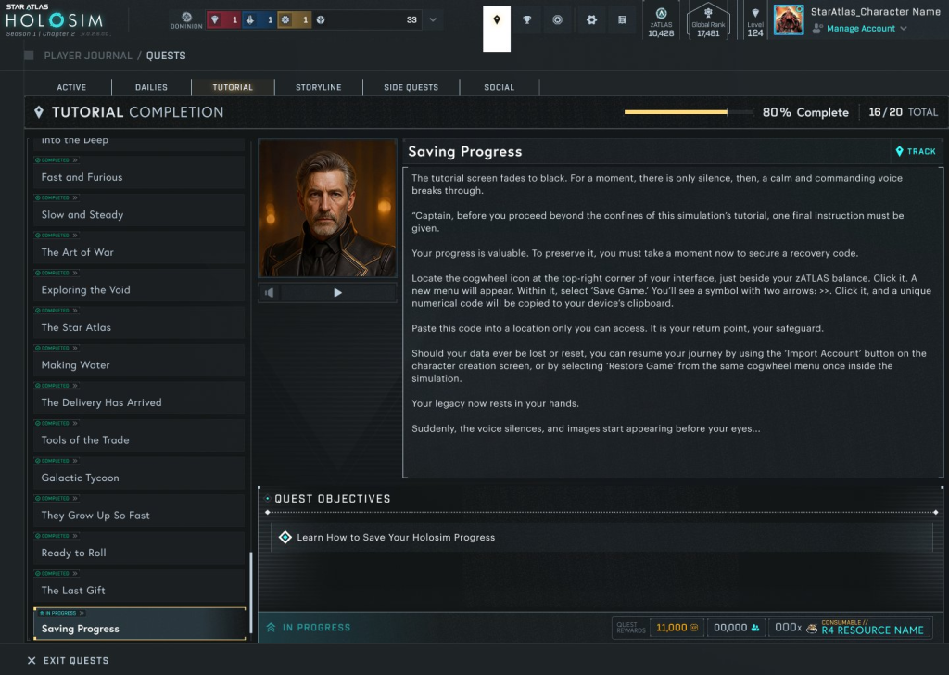Open the DAILIES quests tab
Image resolution: width=949 pixels, height=675 pixels.
point(151,86)
